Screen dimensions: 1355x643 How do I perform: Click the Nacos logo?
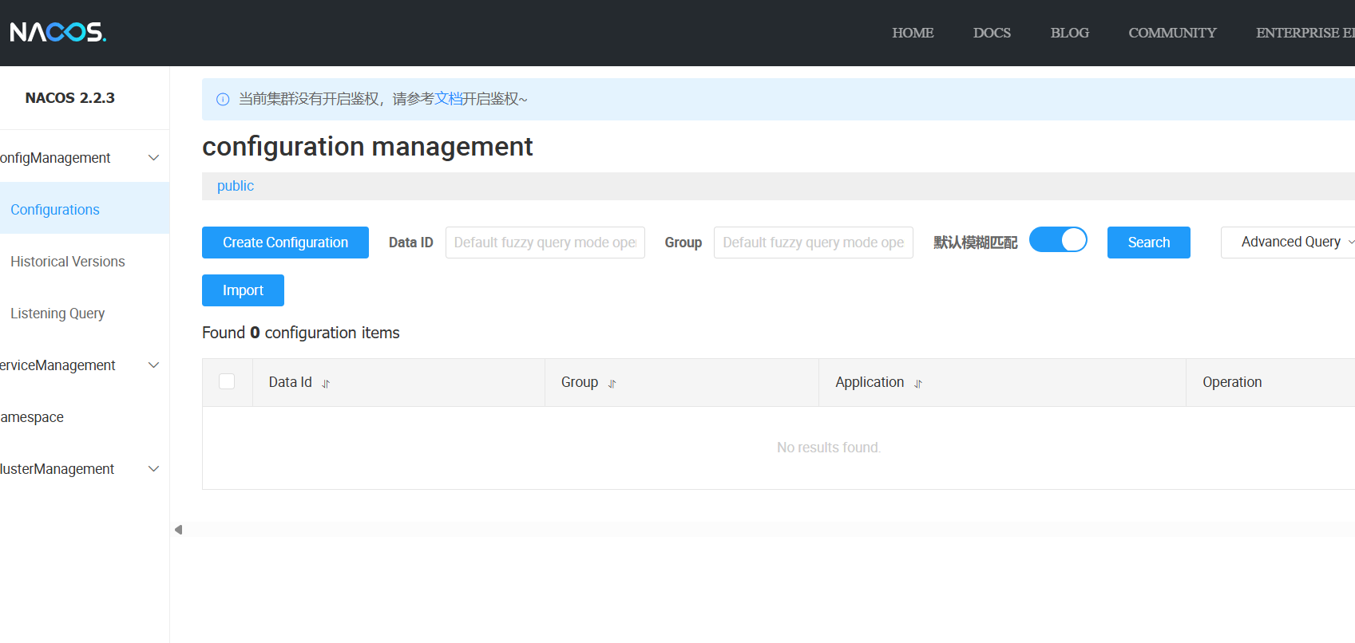(x=57, y=32)
